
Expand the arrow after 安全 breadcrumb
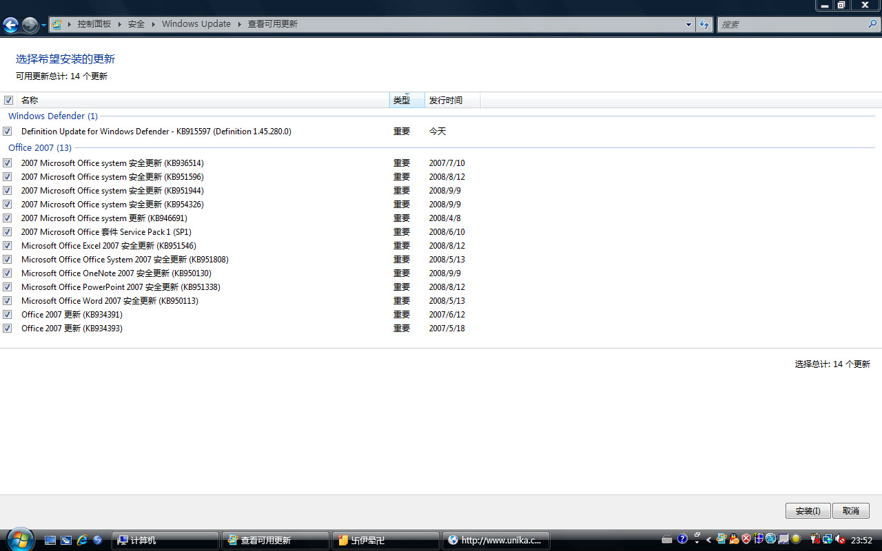153,24
